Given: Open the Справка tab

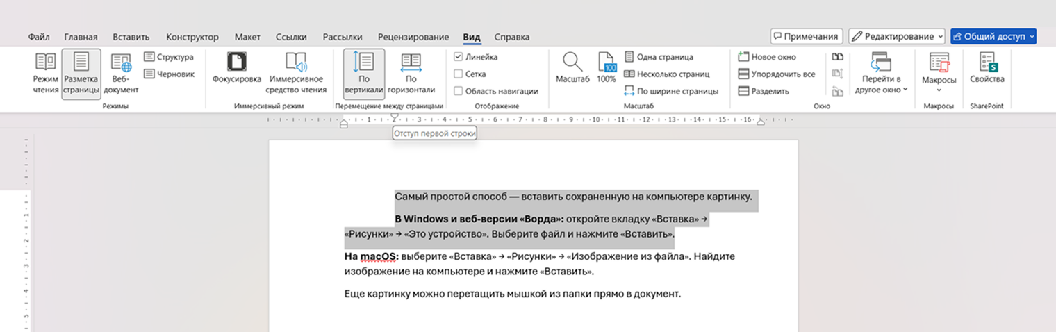Looking at the screenshot, I should click(512, 37).
